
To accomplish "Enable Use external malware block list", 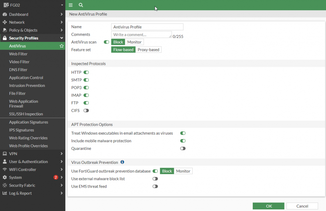I will [155, 179].
